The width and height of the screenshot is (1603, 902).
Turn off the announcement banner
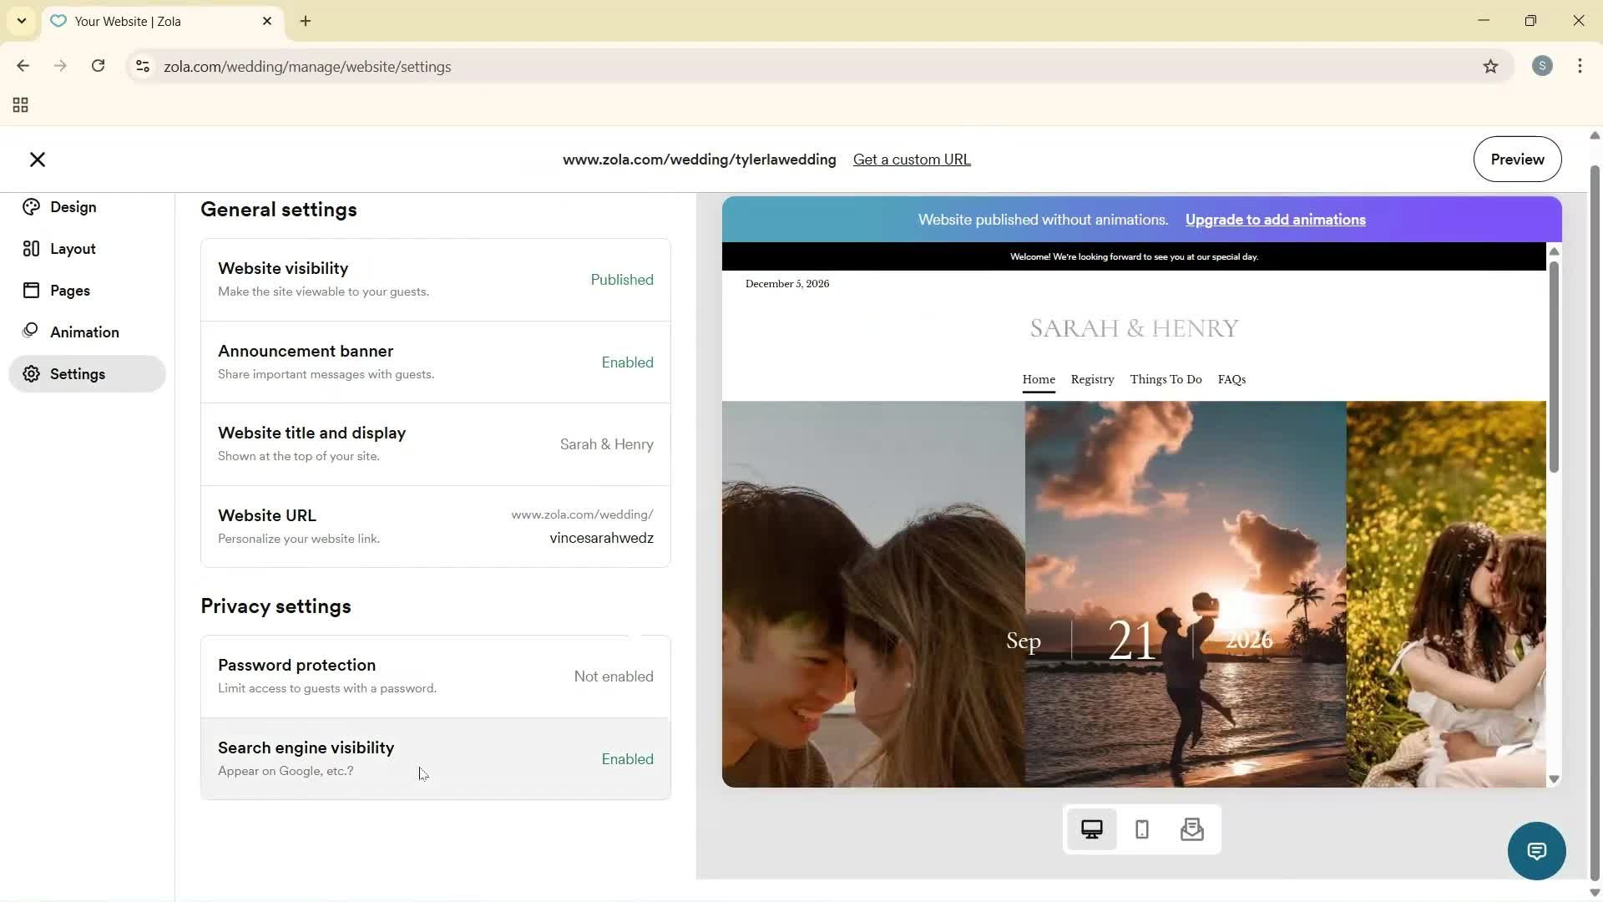tap(435, 362)
